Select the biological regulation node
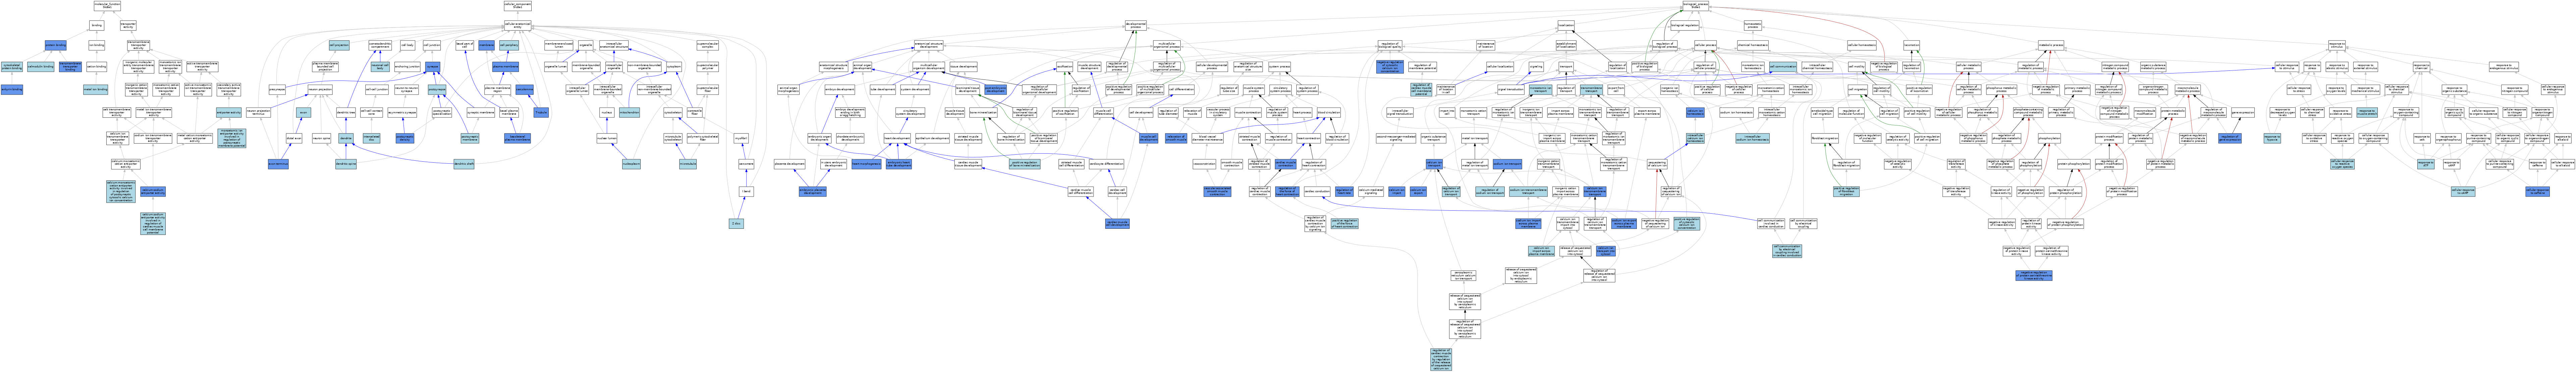 (x=1685, y=25)
